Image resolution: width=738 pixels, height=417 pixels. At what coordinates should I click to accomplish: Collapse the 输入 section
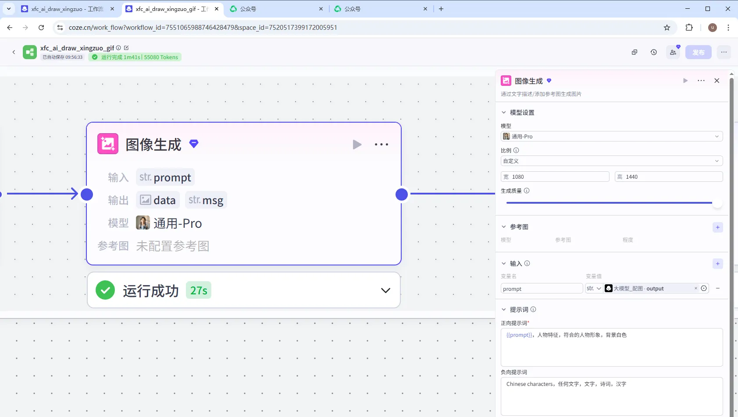(504, 264)
